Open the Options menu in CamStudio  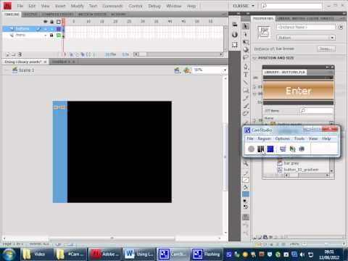click(x=282, y=138)
